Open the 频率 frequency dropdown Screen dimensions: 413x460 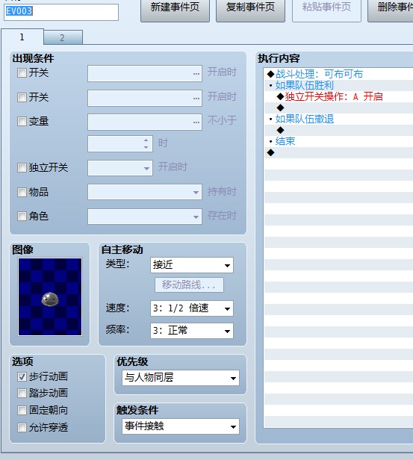point(192,331)
